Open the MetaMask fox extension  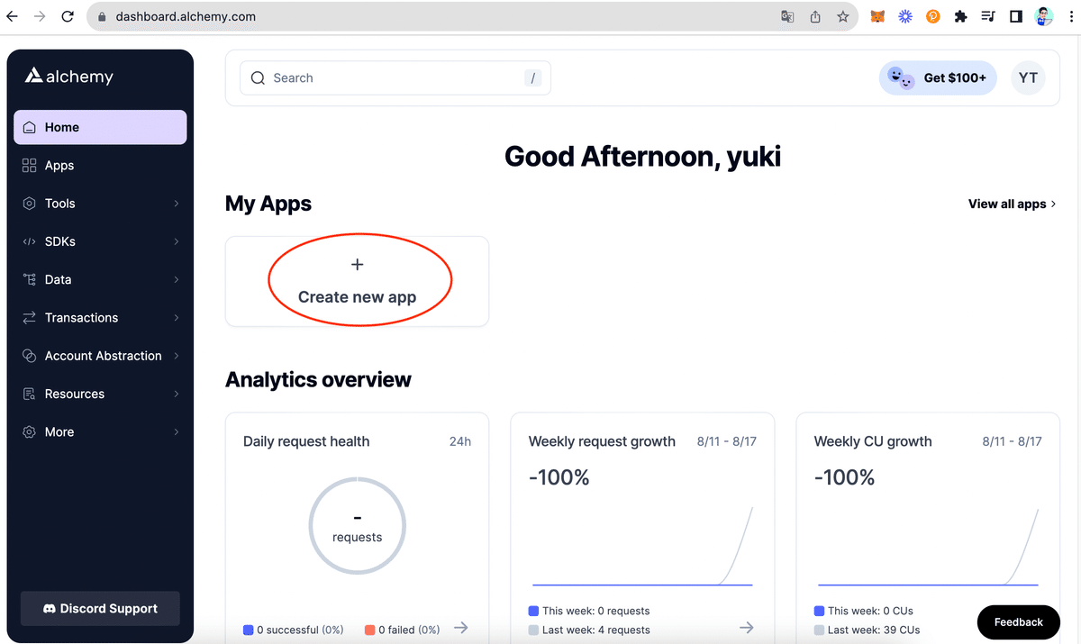pyautogui.click(x=877, y=16)
